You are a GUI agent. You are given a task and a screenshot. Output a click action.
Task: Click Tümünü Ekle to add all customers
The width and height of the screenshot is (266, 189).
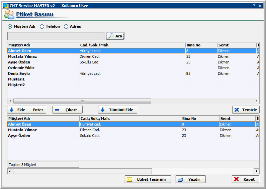click(x=117, y=110)
